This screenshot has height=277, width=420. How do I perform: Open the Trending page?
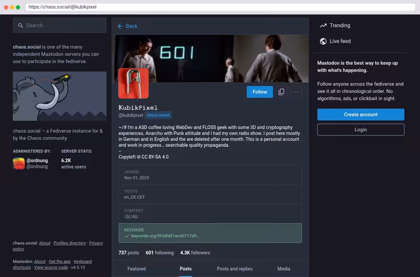point(335,25)
